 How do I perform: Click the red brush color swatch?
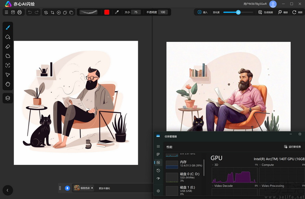click(107, 12)
